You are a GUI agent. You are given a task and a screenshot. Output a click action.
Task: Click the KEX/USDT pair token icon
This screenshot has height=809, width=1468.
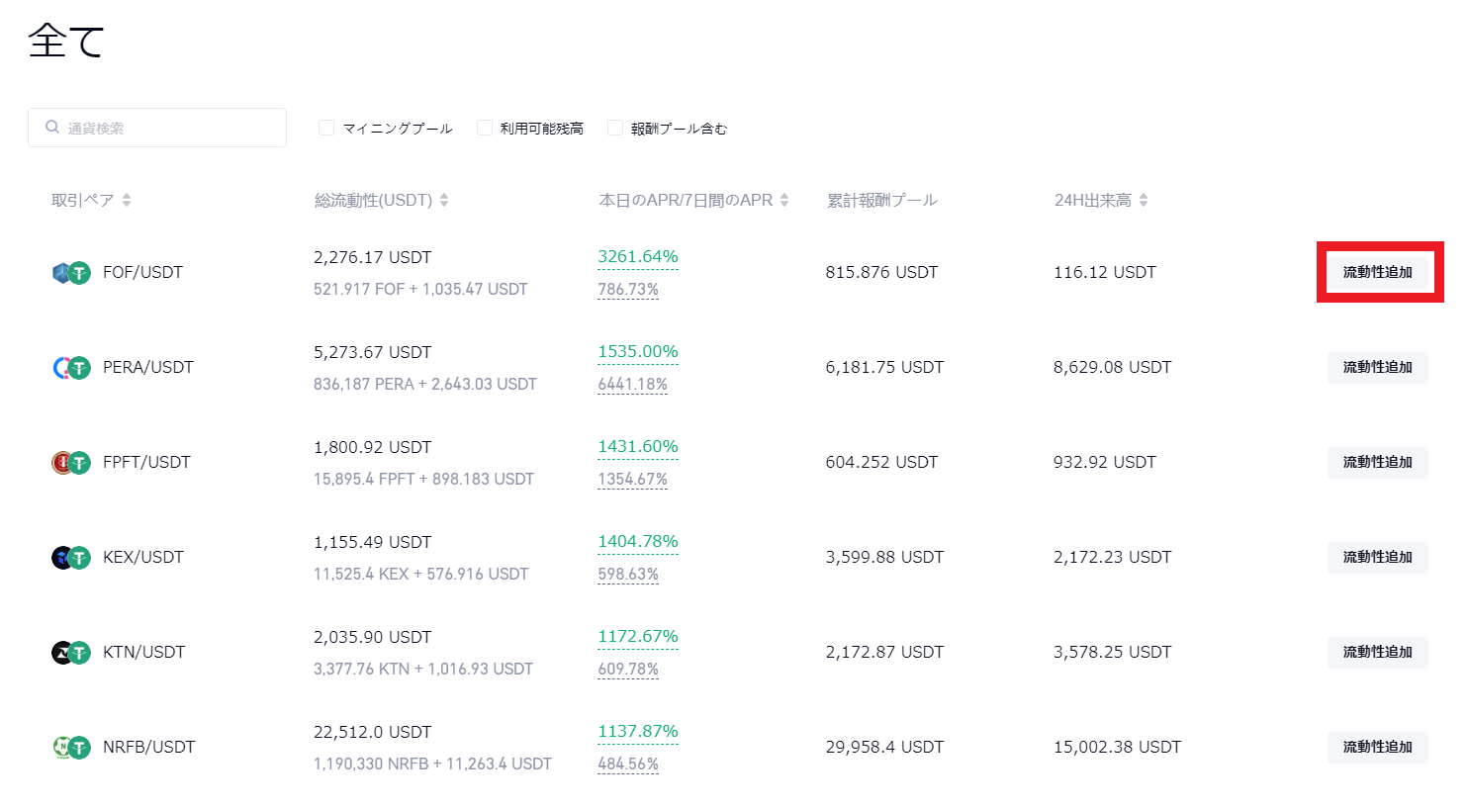(x=70, y=558)
